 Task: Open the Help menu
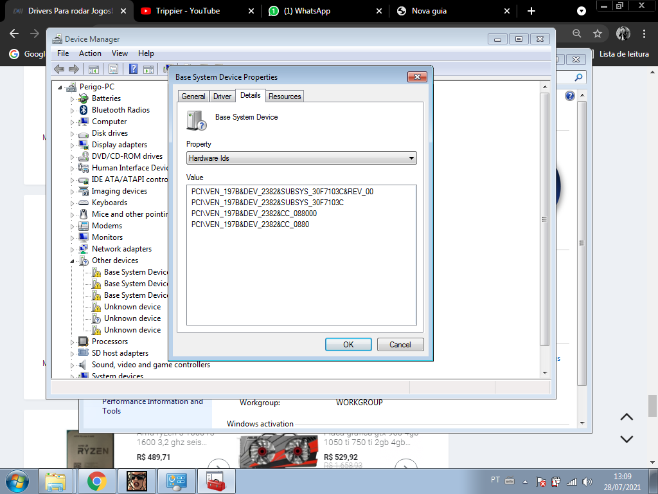coord(146,53)
